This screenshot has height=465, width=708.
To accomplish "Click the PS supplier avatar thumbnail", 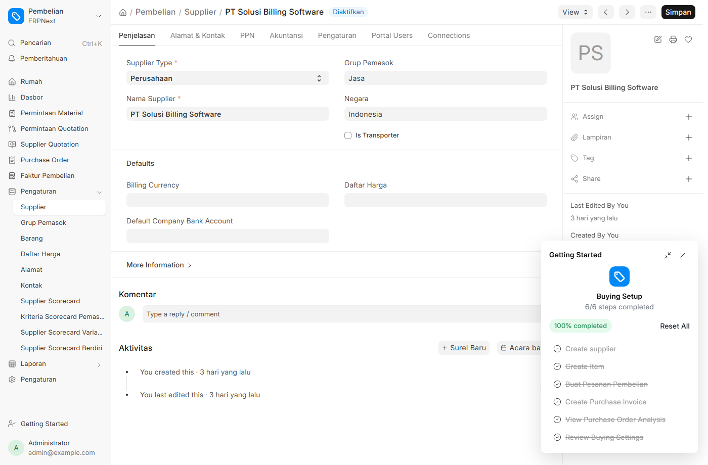I will tap(591, 53).
